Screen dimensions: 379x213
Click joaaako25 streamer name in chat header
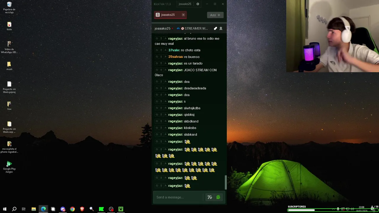[x=163, y=28]
